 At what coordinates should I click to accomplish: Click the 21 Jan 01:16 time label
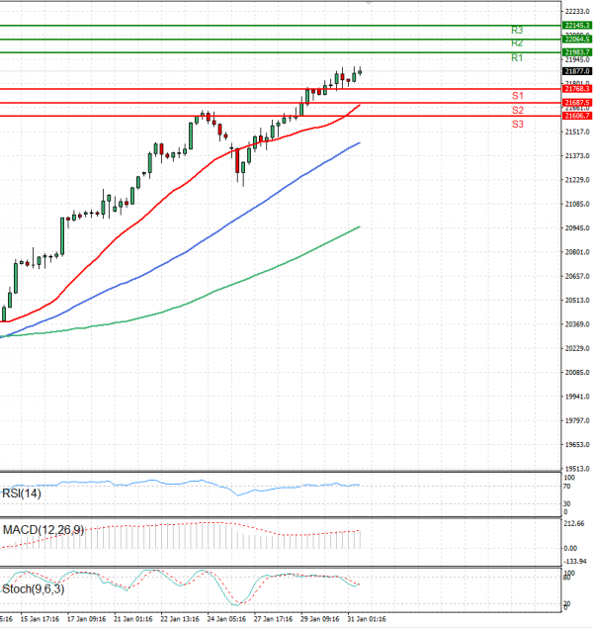(x=133, y=619)
